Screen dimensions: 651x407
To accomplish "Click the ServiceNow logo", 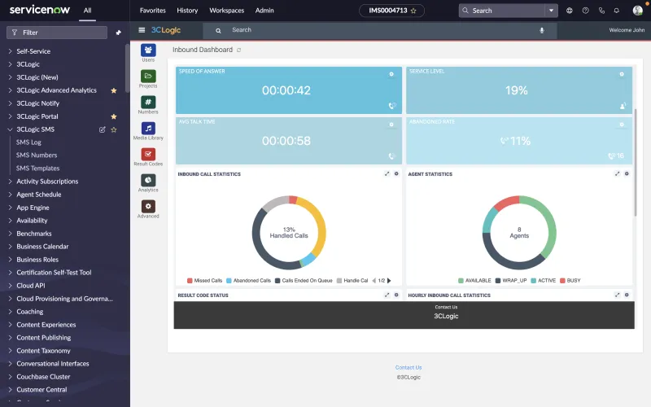I will 39,10.
